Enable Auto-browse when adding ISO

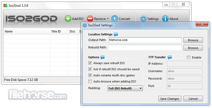pos(90,81)
